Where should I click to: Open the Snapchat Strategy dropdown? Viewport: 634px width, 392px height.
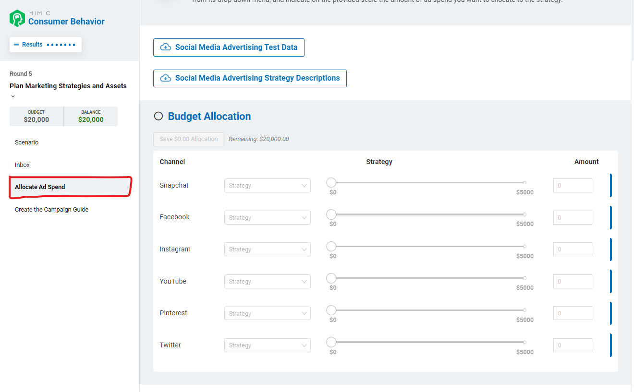pyautogui.click(x=268, y=186)
